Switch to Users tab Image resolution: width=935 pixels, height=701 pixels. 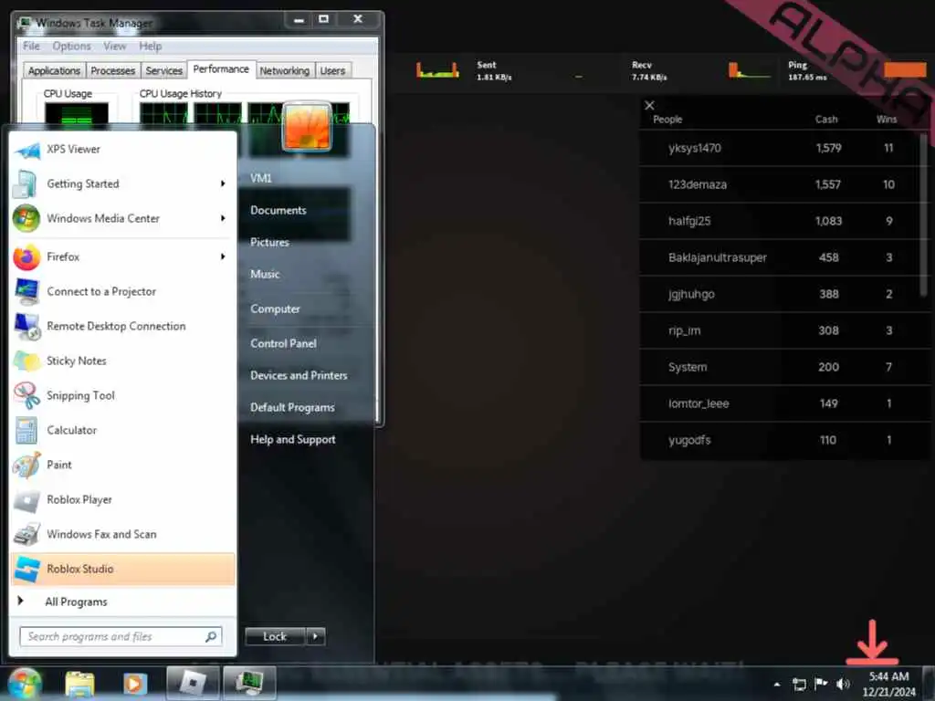coord(332,70)
